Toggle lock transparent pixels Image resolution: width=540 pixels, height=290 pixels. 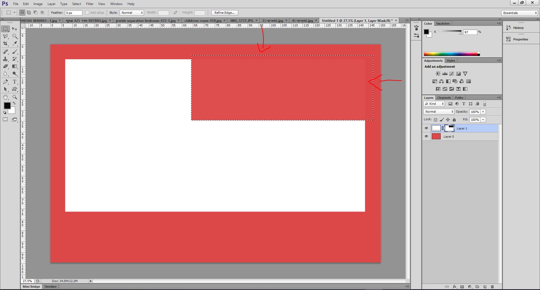(x=435, y=120)
